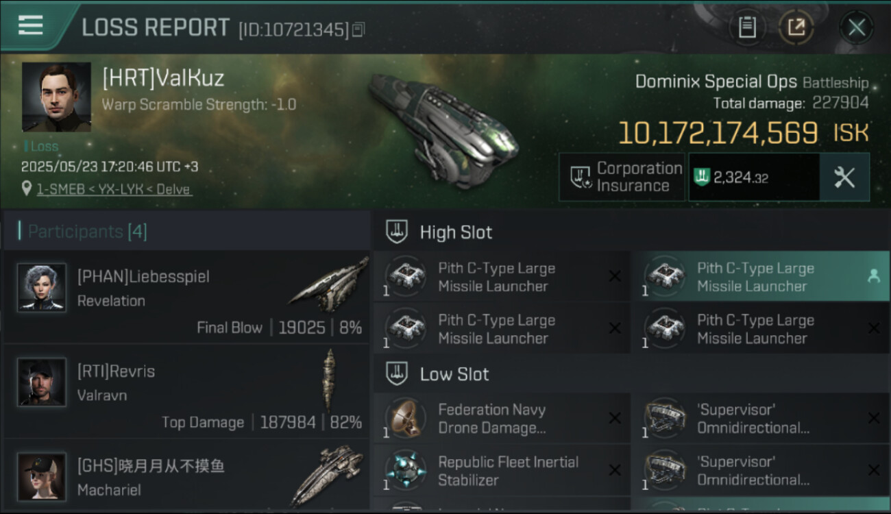This screenshot has width=891, height=514.
Task: Select the Participants tab
Action: tap(87, 232)
